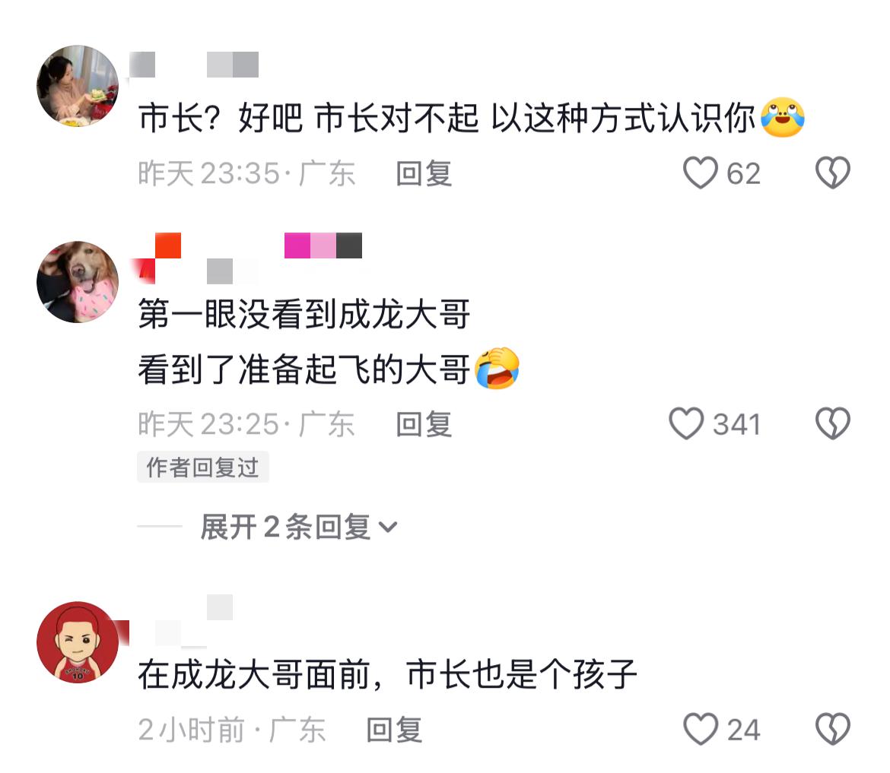Click the chevron next to 展开2条回复
890x773 pixels.
(x=388, y=527)
